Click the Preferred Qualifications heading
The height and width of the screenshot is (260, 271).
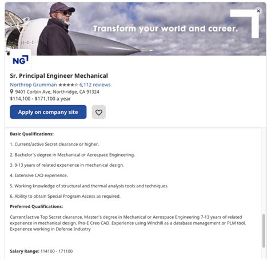click(x=37, y=206)
